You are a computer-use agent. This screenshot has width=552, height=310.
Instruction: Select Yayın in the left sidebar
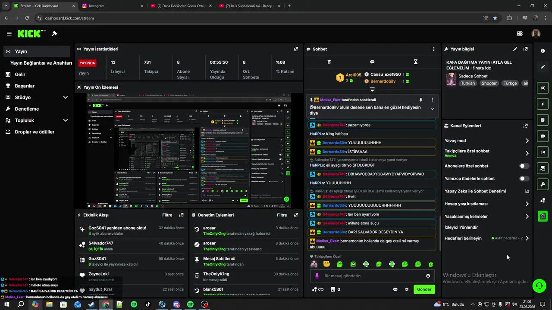(37, 51)
